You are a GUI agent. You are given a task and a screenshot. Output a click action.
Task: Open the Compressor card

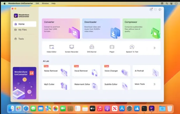(x=141, y=29)
